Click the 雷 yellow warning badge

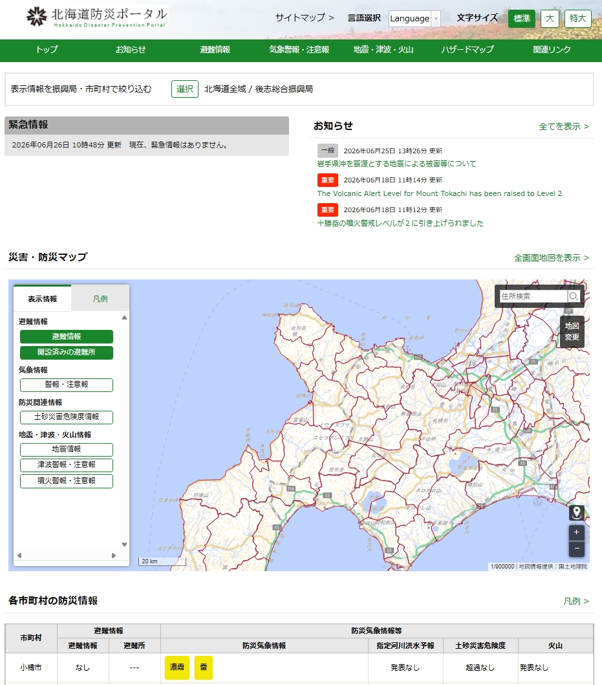click(x=204, y=668)
